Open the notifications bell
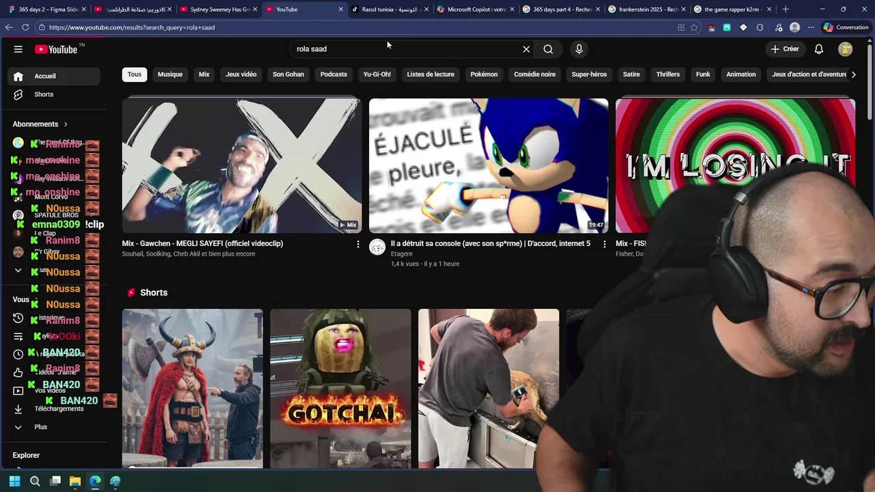Screen dimensions: 875x492 [x=819, y=49]
